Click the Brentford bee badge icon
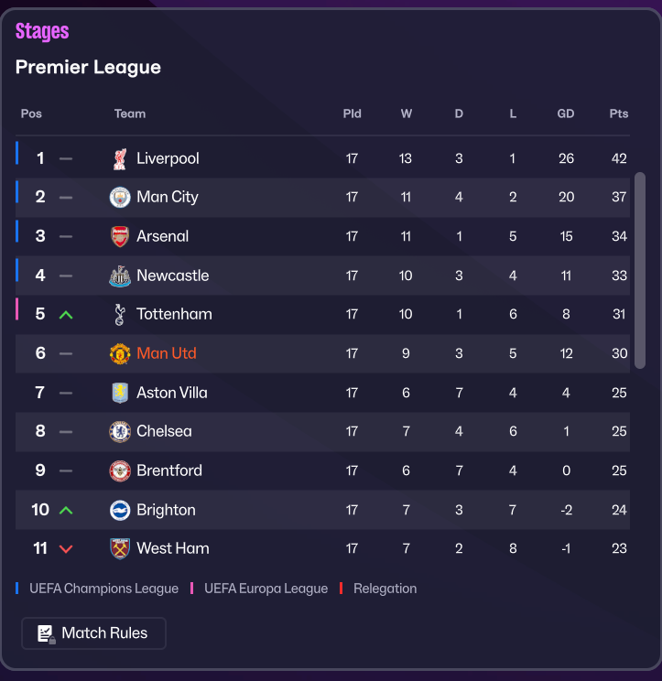 tap(120, 470)
